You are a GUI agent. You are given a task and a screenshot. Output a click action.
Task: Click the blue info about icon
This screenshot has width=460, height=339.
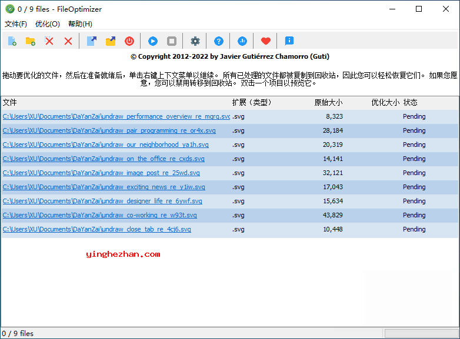tap(289, 41)
